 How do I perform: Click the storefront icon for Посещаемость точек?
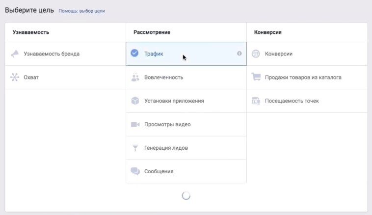pyautogui.click(x=256, y=101)
